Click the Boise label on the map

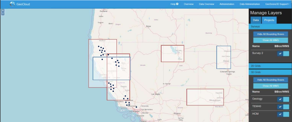(148, 26)
